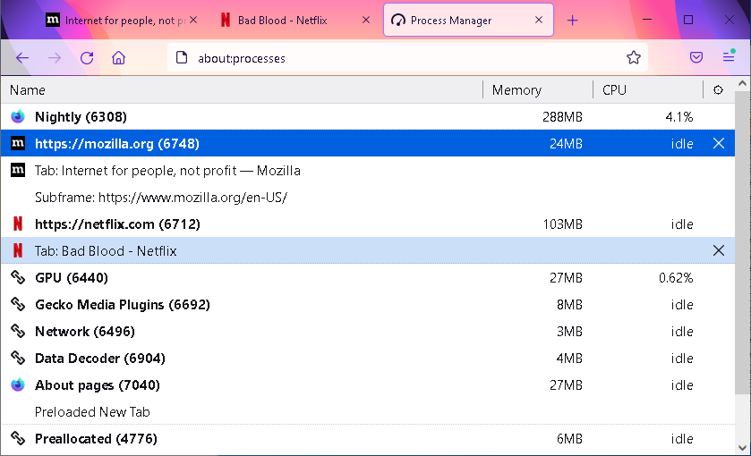Open the Firefox application menu
The height and width of the screenshot is (456, 751).
[x=729, y=58]
